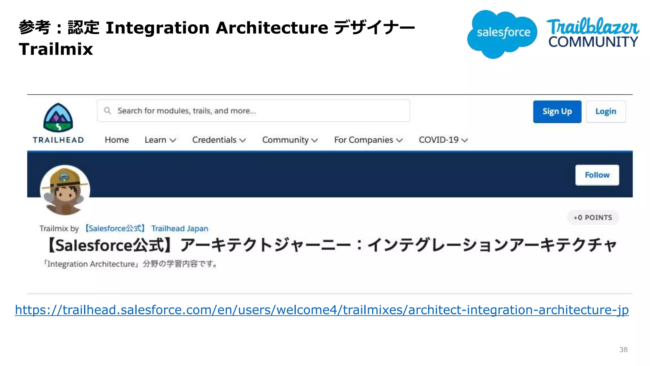Click the Trailblazer Community logo
This screenshot has width=650, height=366.
[x=593, y=33]
